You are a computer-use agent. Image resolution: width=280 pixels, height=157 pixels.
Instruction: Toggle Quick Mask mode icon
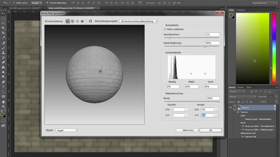coord(3,121)
